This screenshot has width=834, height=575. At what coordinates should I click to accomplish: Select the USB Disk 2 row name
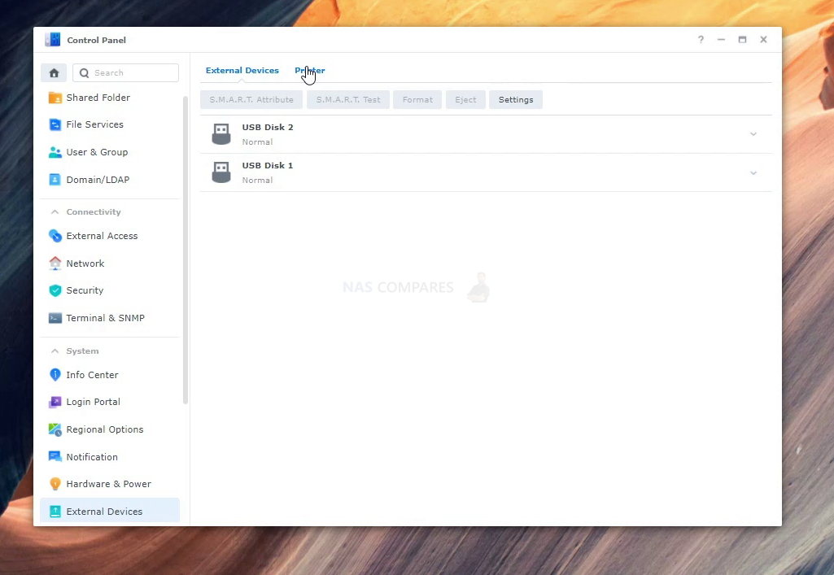coord(268,128)
